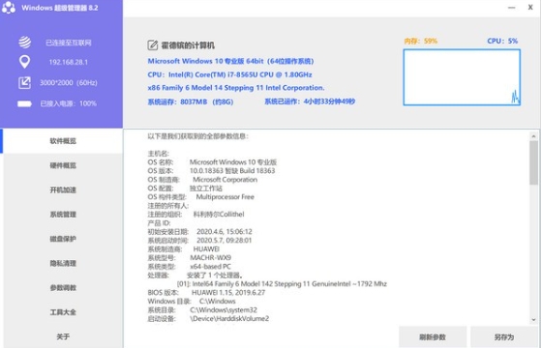
Task: Open the 软件概览 tab
Action: [63, 141]
